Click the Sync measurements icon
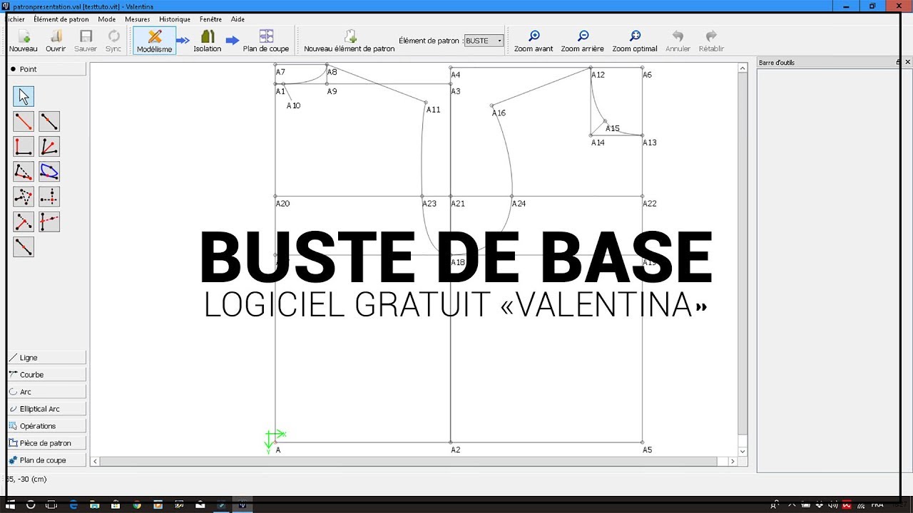The width and height of the screenshot is (913, 513). point(113,41)
